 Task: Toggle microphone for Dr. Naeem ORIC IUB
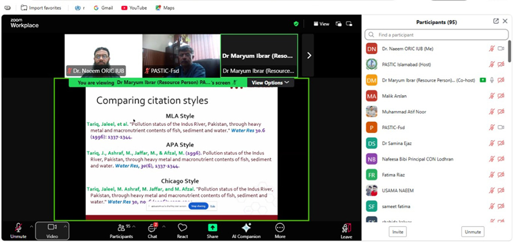click(491, 49)
